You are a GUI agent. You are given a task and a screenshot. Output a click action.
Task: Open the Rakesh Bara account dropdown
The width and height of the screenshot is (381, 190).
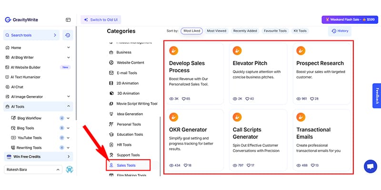[x=33, y=170]
